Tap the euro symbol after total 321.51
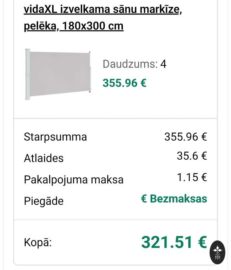 (202, 242)
